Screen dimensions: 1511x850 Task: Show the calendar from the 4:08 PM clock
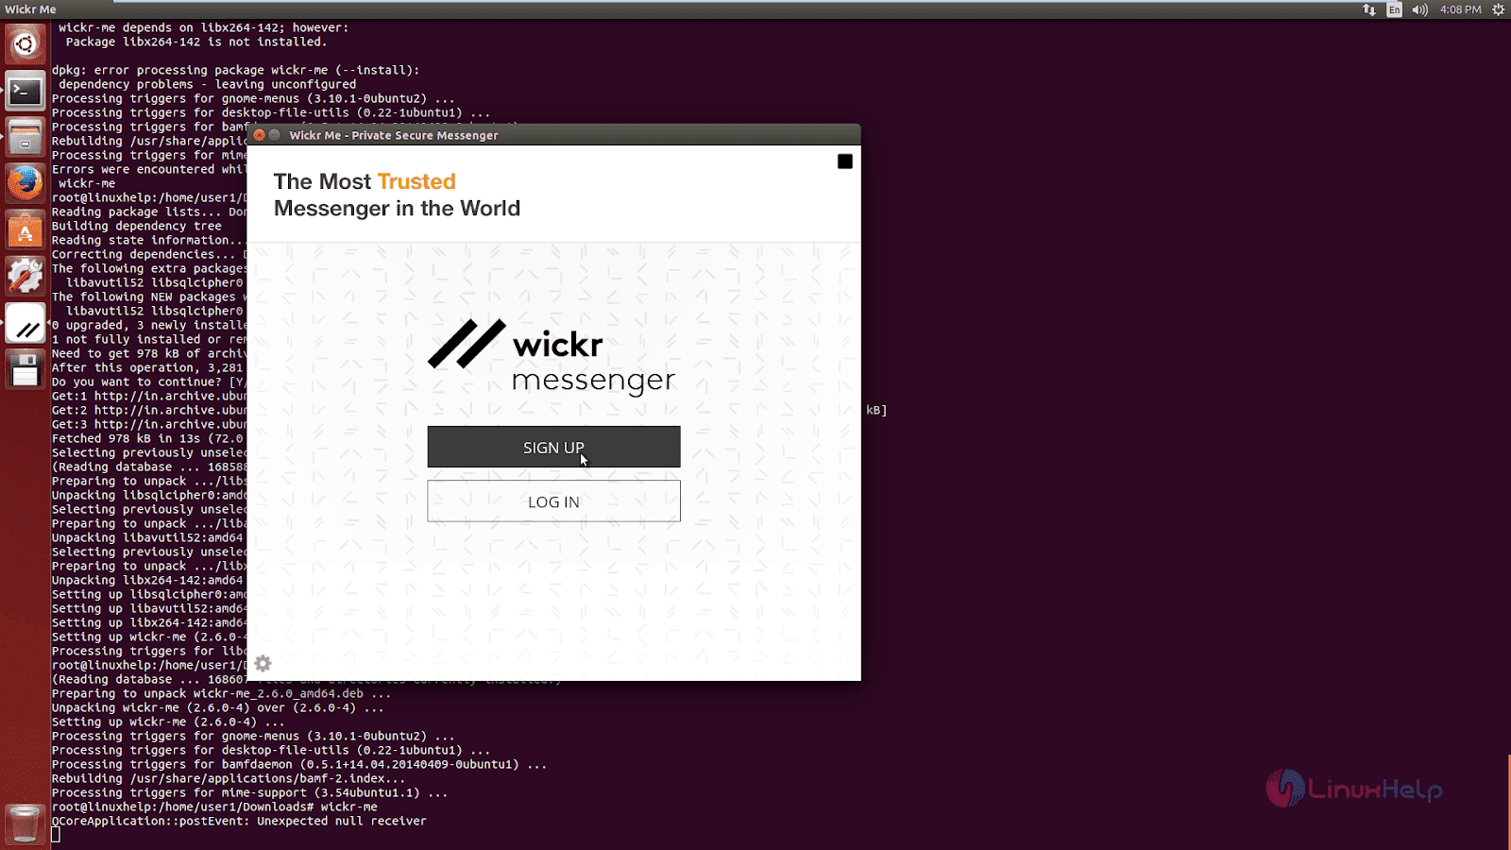1460,9
